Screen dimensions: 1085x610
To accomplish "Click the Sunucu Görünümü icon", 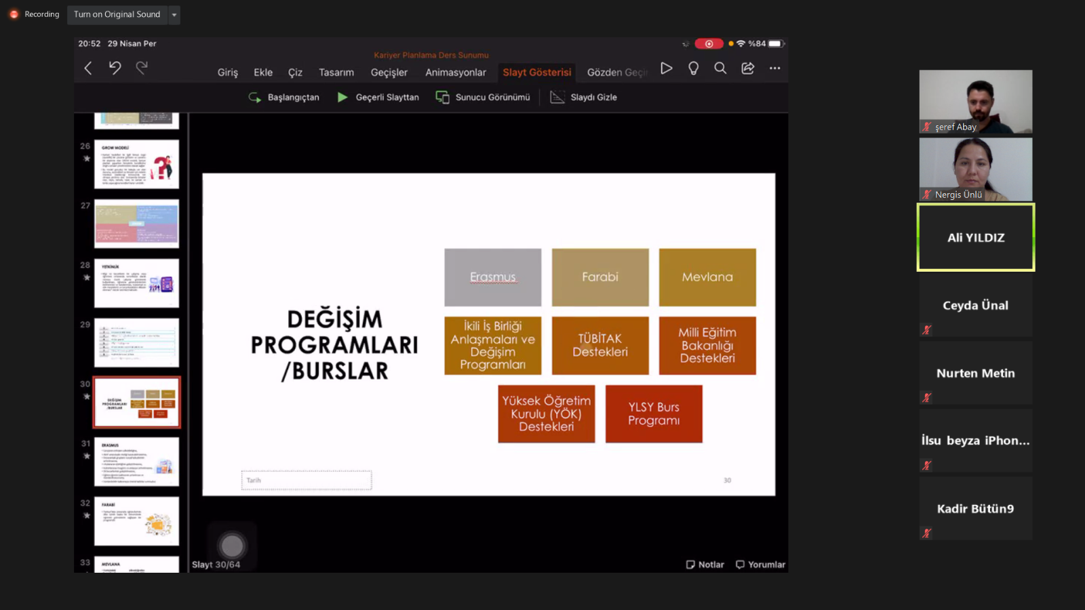I will (x=442, y=98).
